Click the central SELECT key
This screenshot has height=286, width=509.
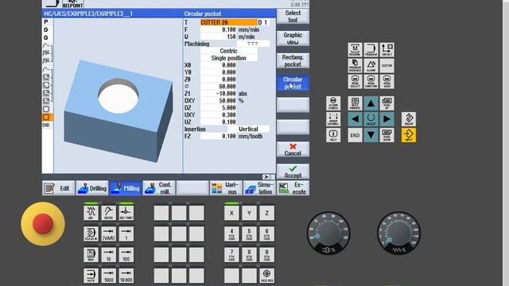click(371, 119)
